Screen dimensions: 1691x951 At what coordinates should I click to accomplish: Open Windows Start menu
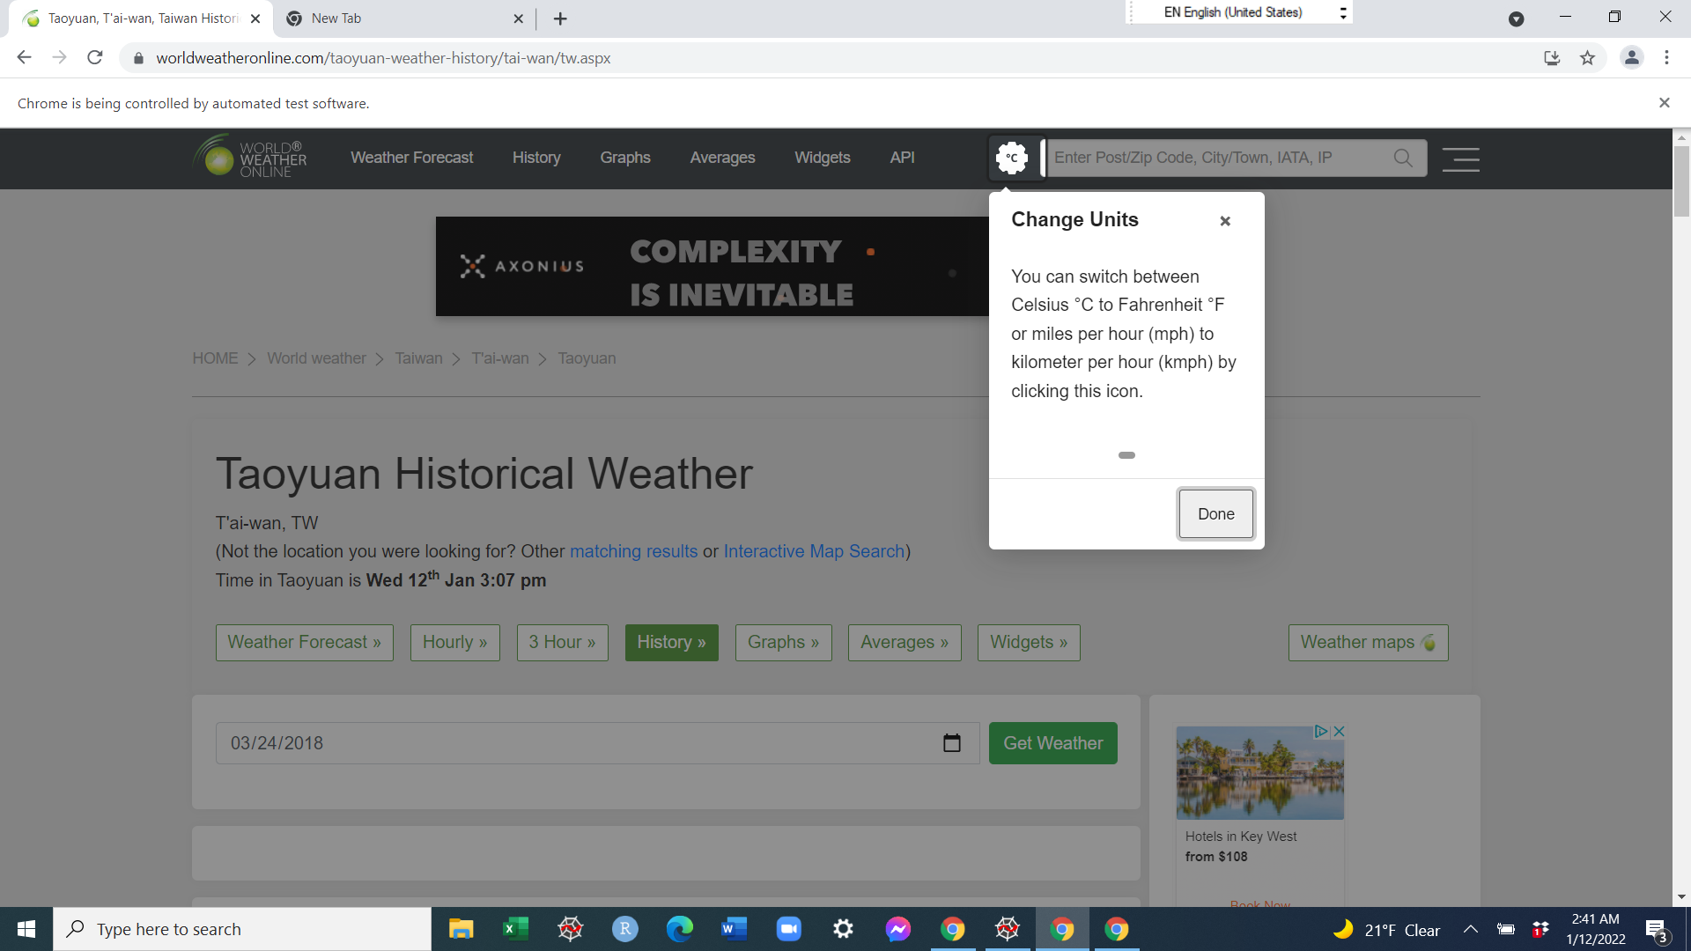26,929
